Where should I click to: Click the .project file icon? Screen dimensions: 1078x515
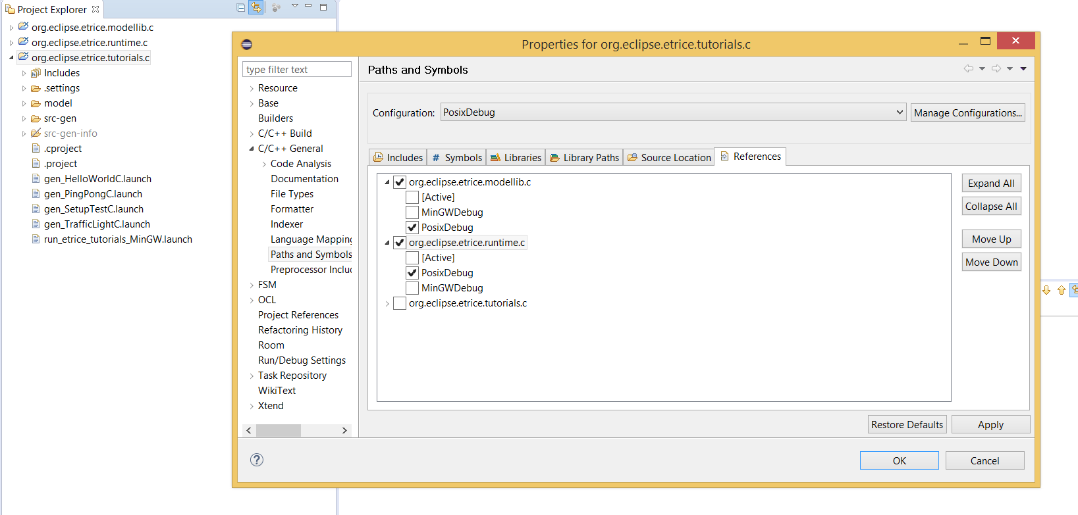36,163
